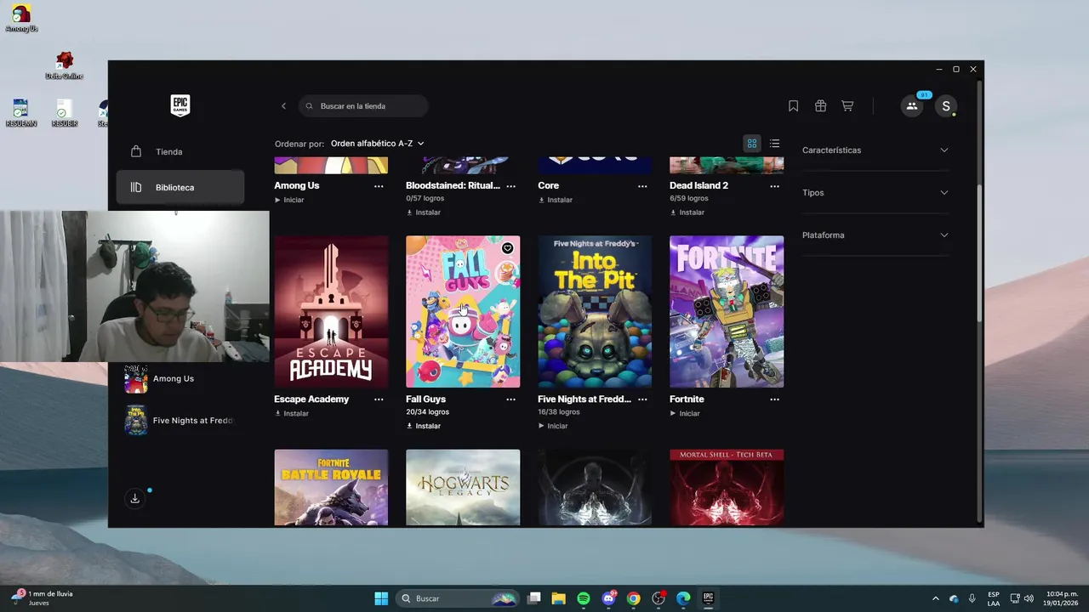The image size is (1089, 612).
Task: Open Spotify from the taskbar
Action: [x=584, y=598]
